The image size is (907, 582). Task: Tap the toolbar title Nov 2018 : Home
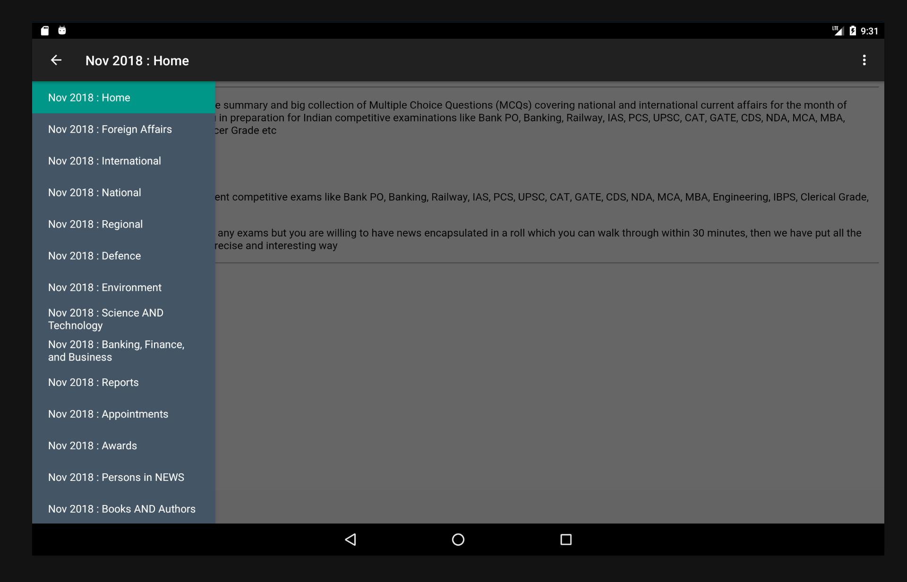tap(137, 60)
